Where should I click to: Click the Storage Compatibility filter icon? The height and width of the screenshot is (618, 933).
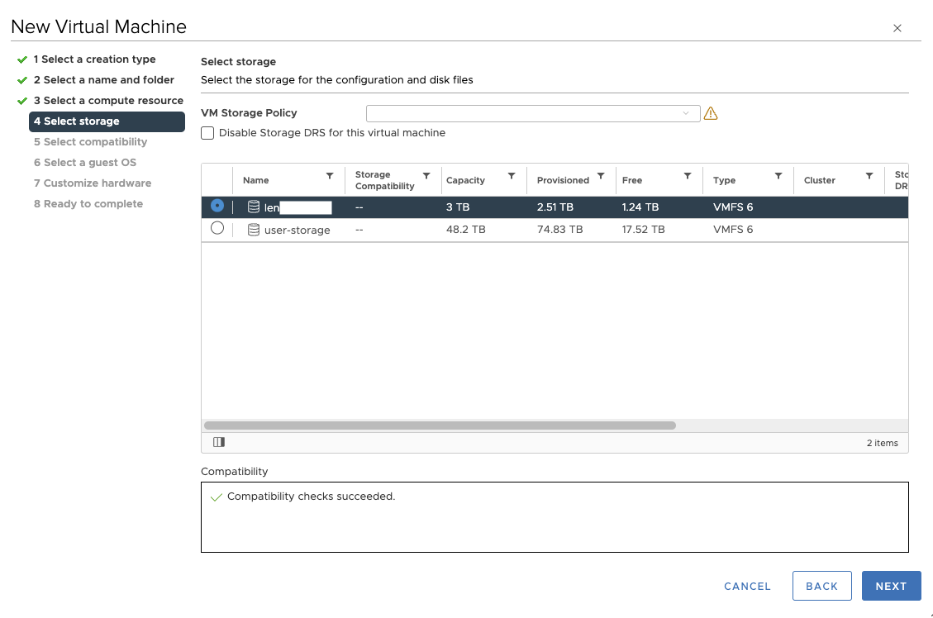click(426, 176)
